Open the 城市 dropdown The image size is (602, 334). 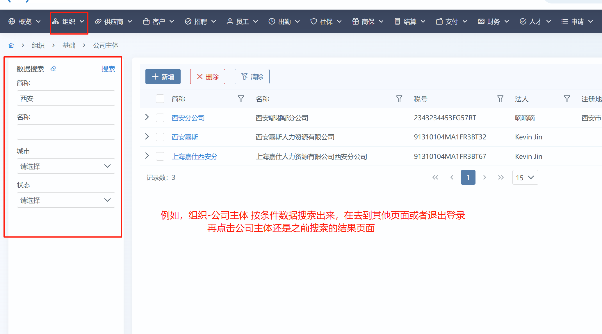66,166
